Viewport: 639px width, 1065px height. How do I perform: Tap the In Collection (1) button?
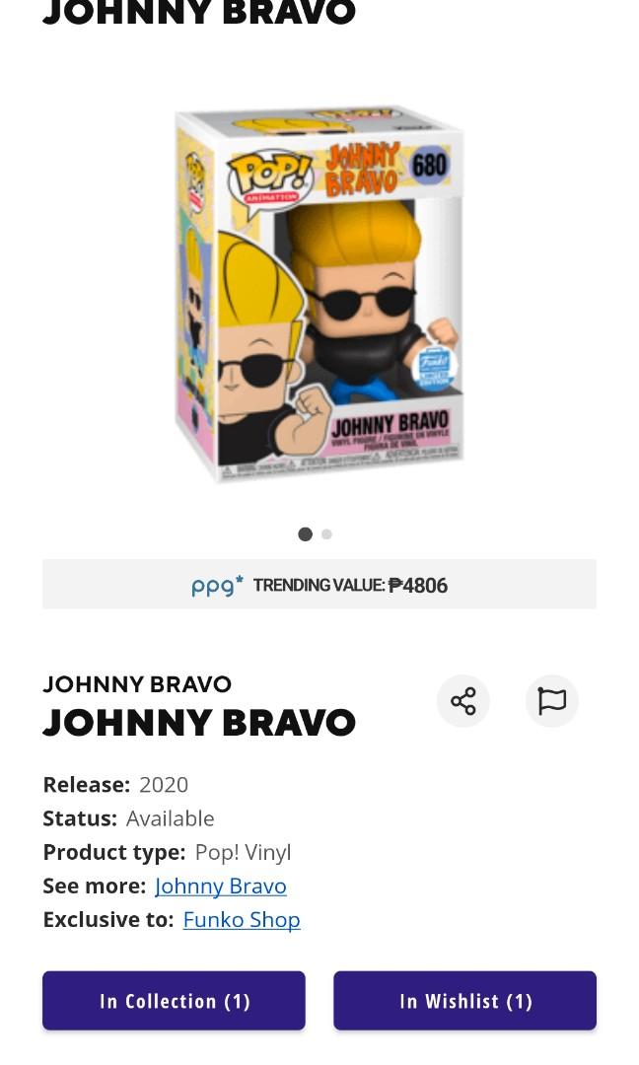(x=174, y=1001)
